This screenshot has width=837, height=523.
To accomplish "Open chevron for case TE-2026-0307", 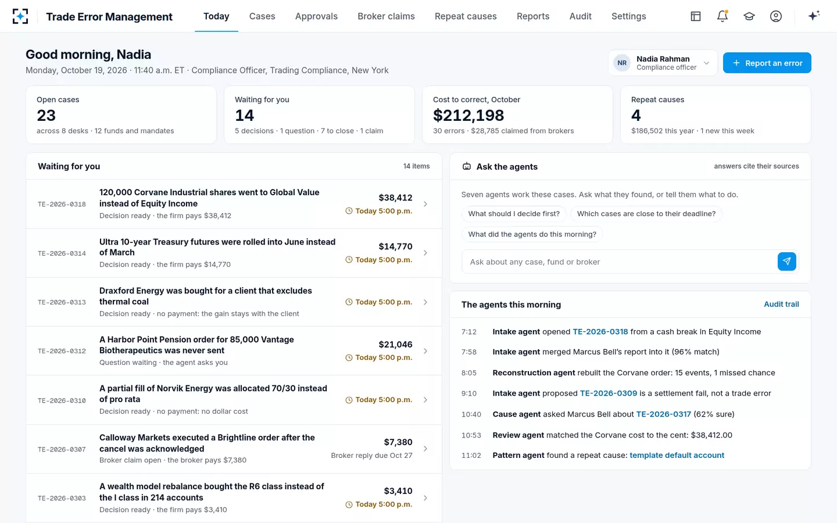I will pyautogui.click(x=425, y=449).
